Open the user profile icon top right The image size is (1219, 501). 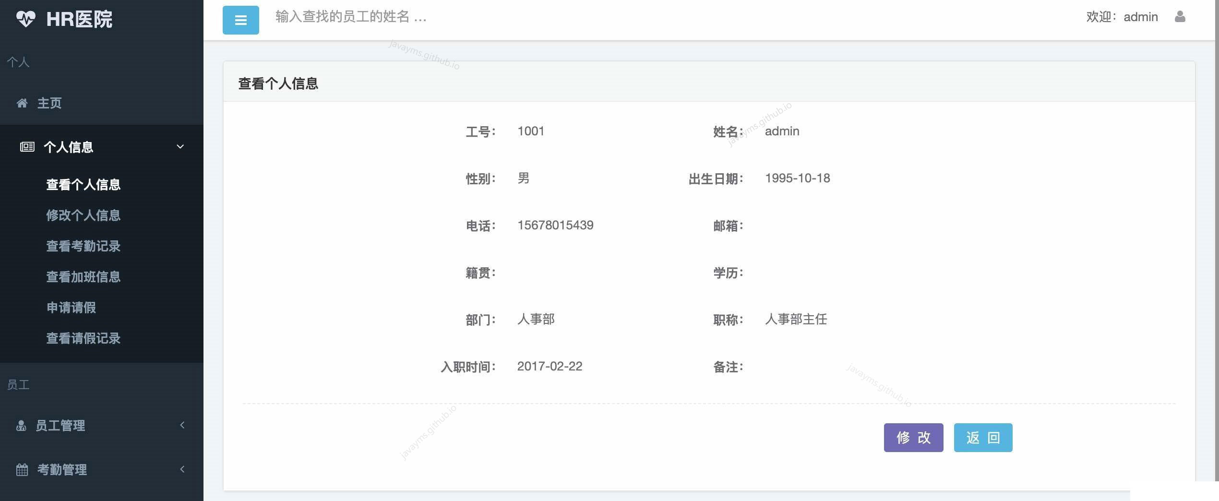pos(1180,16)
